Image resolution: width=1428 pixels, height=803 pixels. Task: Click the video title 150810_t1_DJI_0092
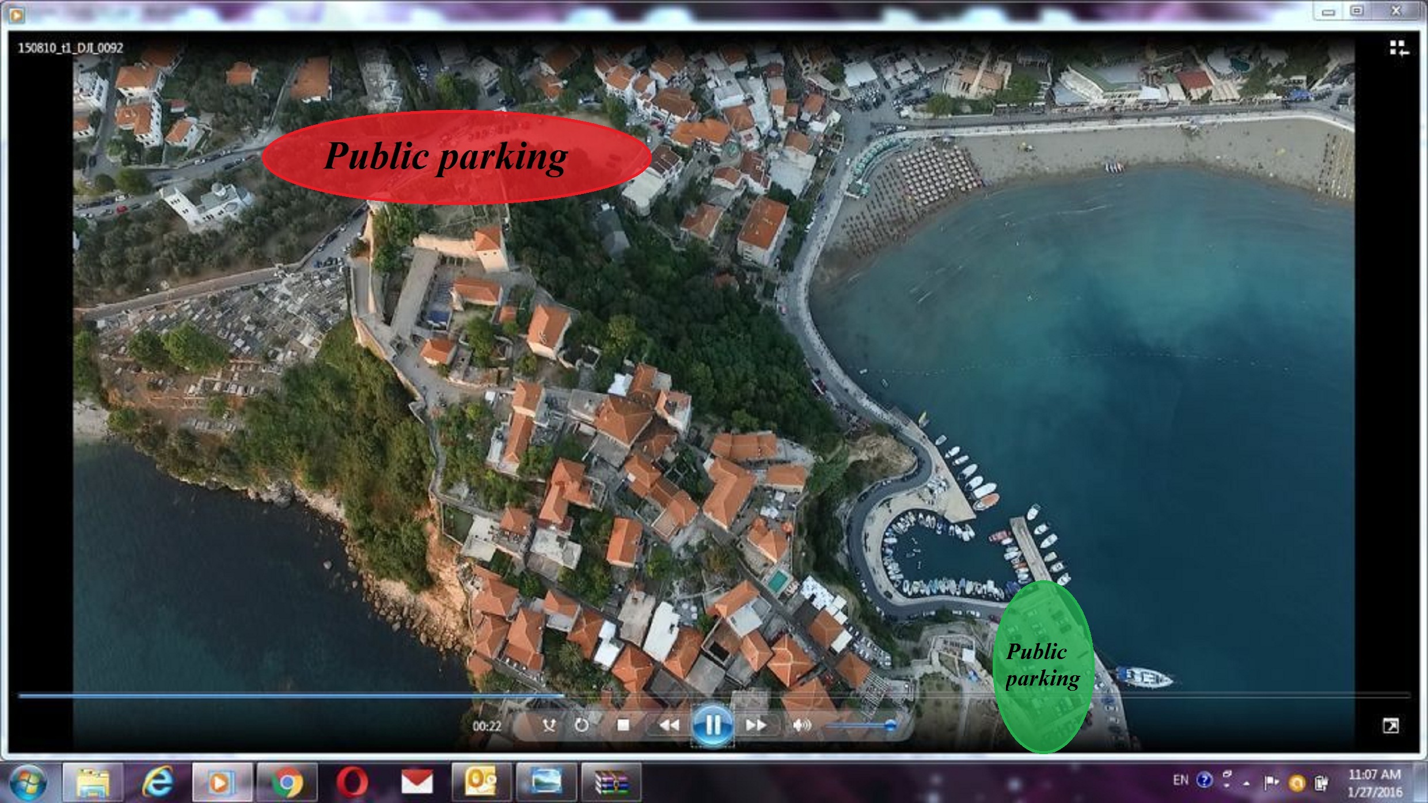[x=70, y=48]
